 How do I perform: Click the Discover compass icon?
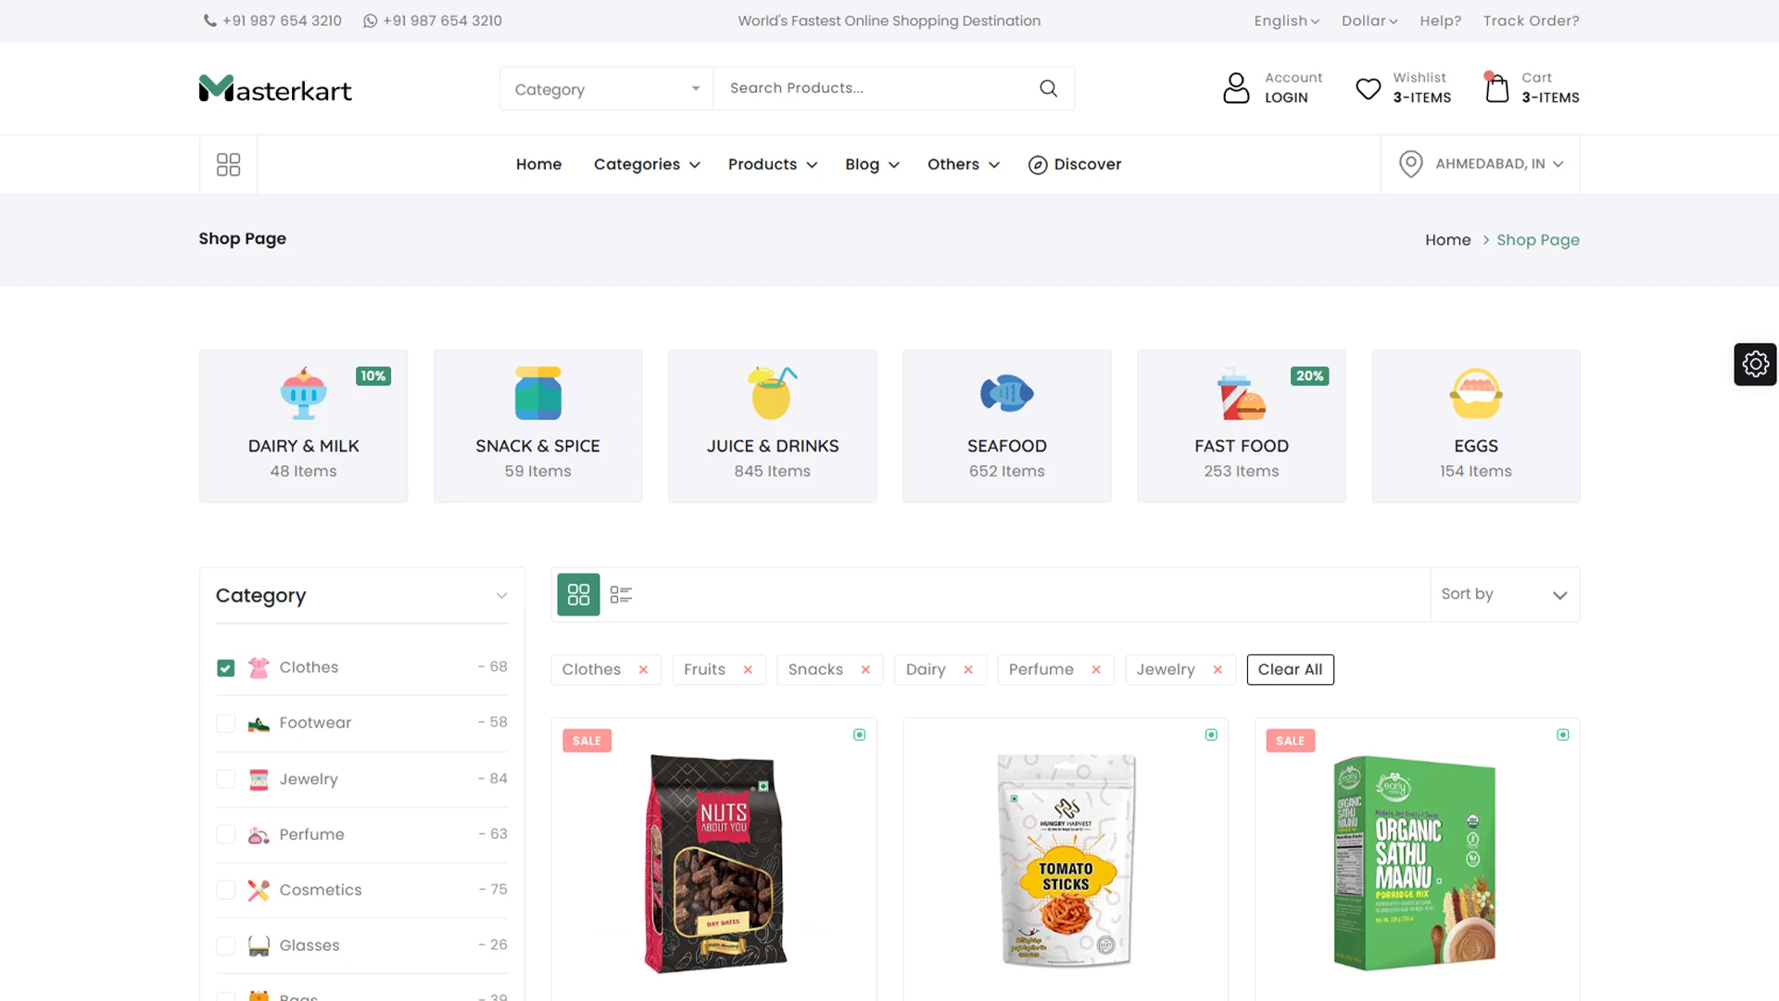point(1038,165)
